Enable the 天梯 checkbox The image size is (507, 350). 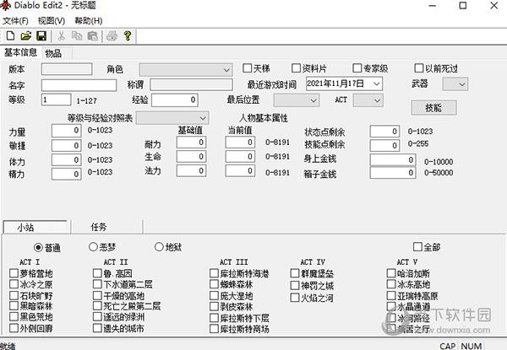pos(248,68)
